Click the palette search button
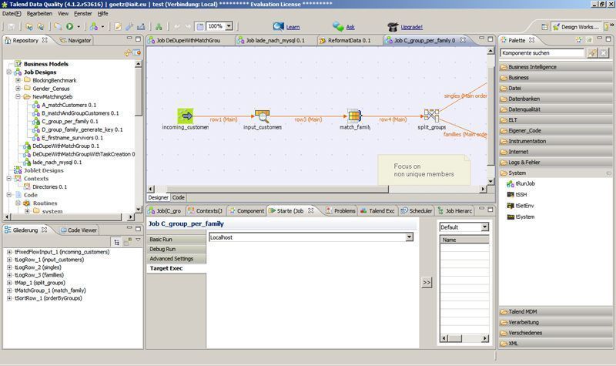Image resolution: width=616 pixels, height=366 pixels. pos(591,52)
